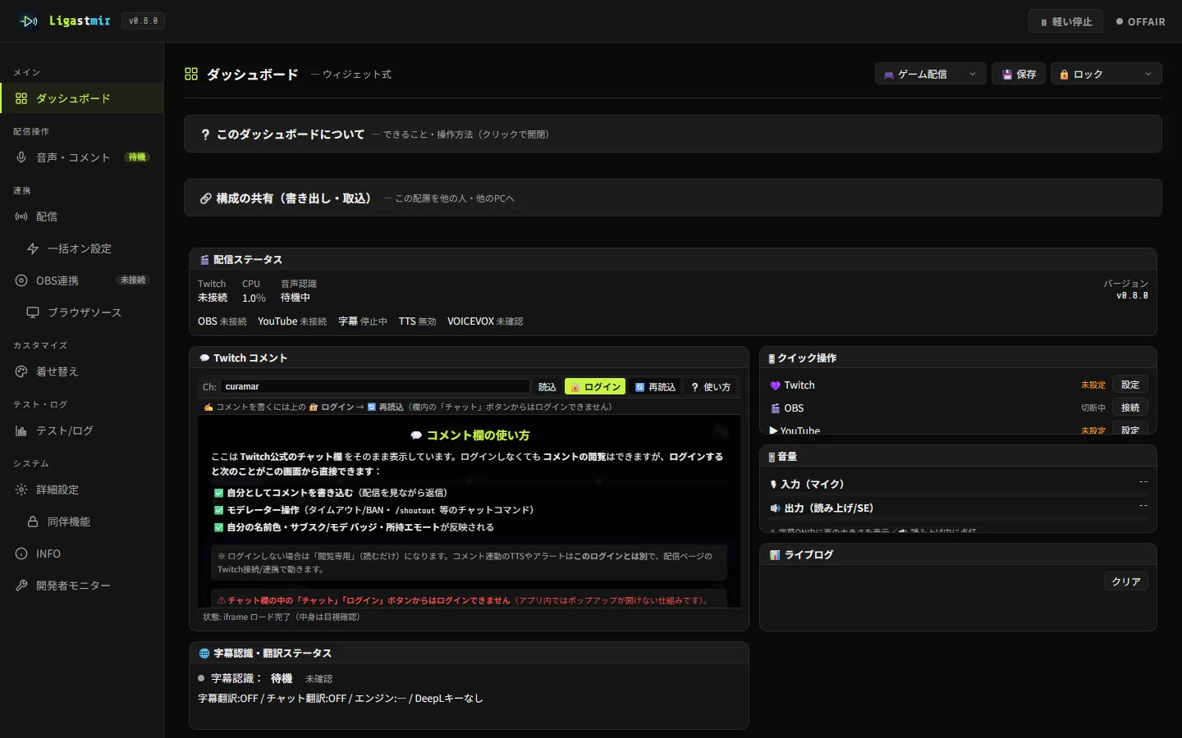Open the 使い方 help button

click(711, 386)
